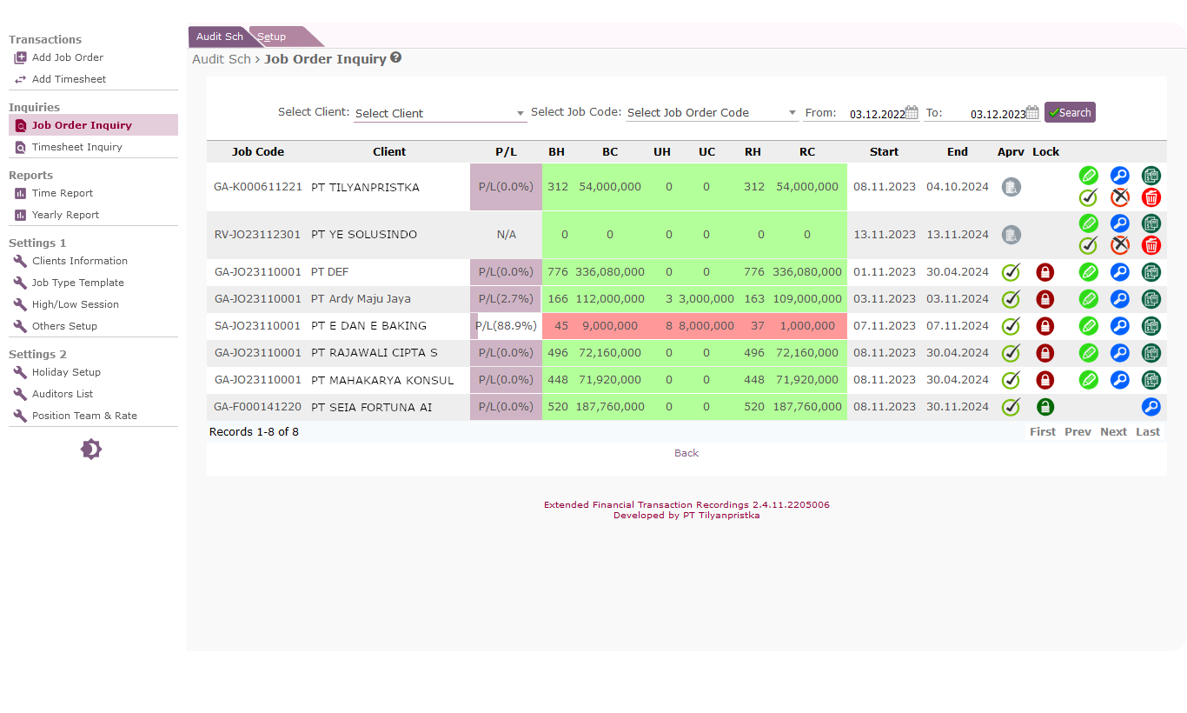Click approved checkmark in PT DEF row
The width and height of the screenshot is (1187, 713).
[x=1011, y=272]
